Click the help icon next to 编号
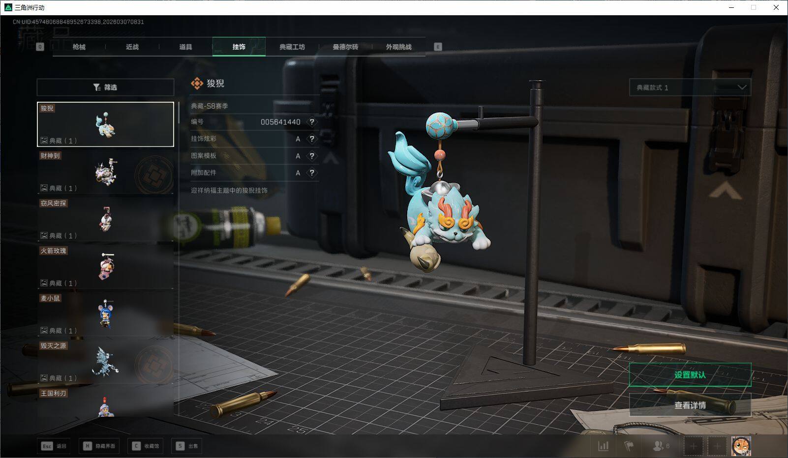788x458 pixels. tap(312, 122)
